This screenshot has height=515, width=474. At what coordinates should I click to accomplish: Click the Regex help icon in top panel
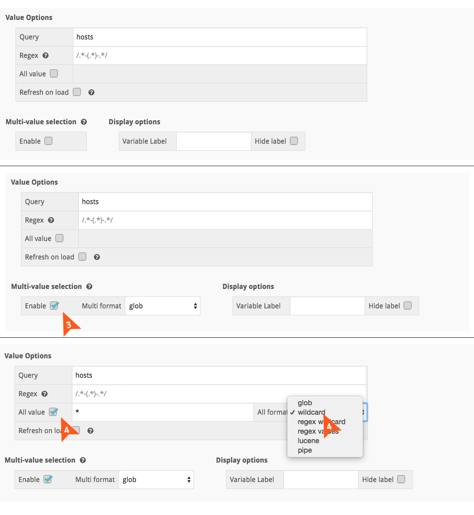(x=45, y=55)
